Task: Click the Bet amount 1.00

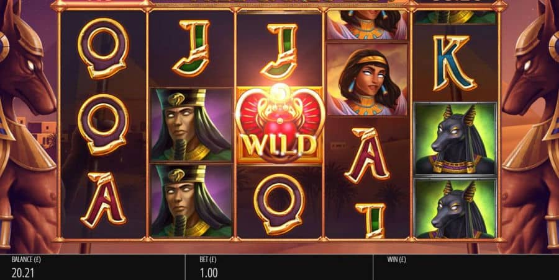Action: 209,273
